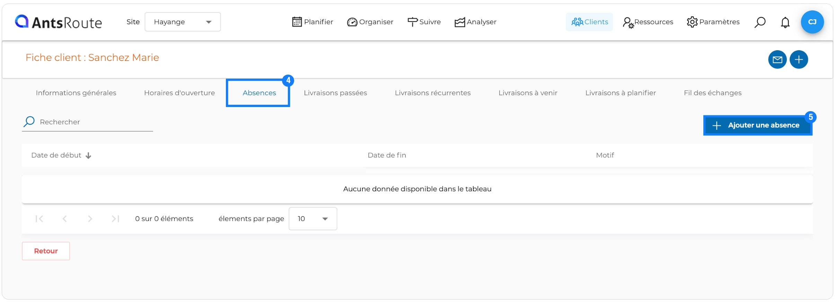Click the Suivre signpost icon
This screenshot has height=303, width=835.
point(412,22)
